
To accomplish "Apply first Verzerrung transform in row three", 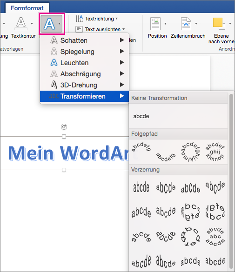I will (x=141, y=237).
